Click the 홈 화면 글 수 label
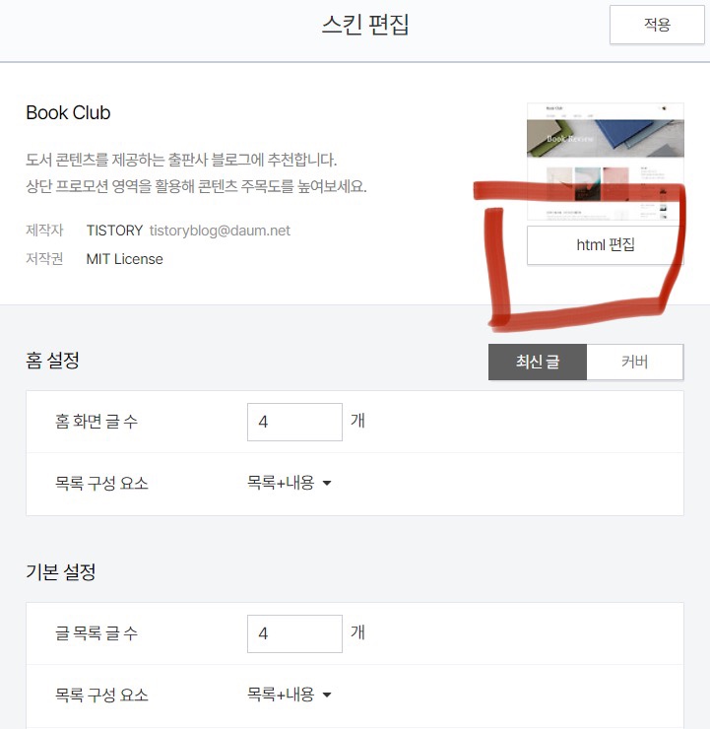 pyautogui.click(x=97, y=422)
